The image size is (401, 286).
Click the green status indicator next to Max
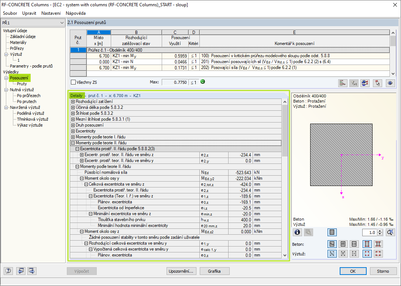(x=203, y=82)
